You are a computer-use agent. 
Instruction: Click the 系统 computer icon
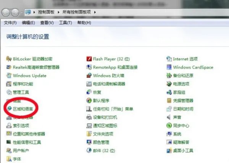pos(169,134)
